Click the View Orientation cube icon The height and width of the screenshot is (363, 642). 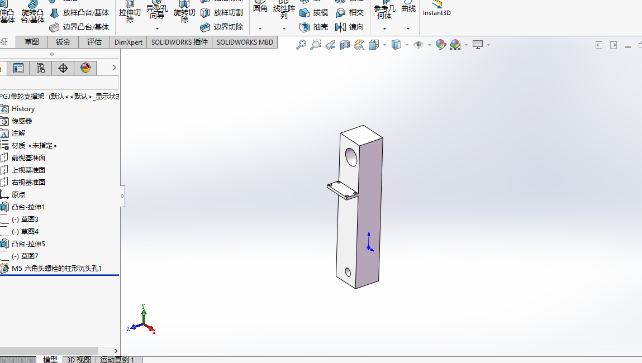pyautogui.click(x=373, y=45)
